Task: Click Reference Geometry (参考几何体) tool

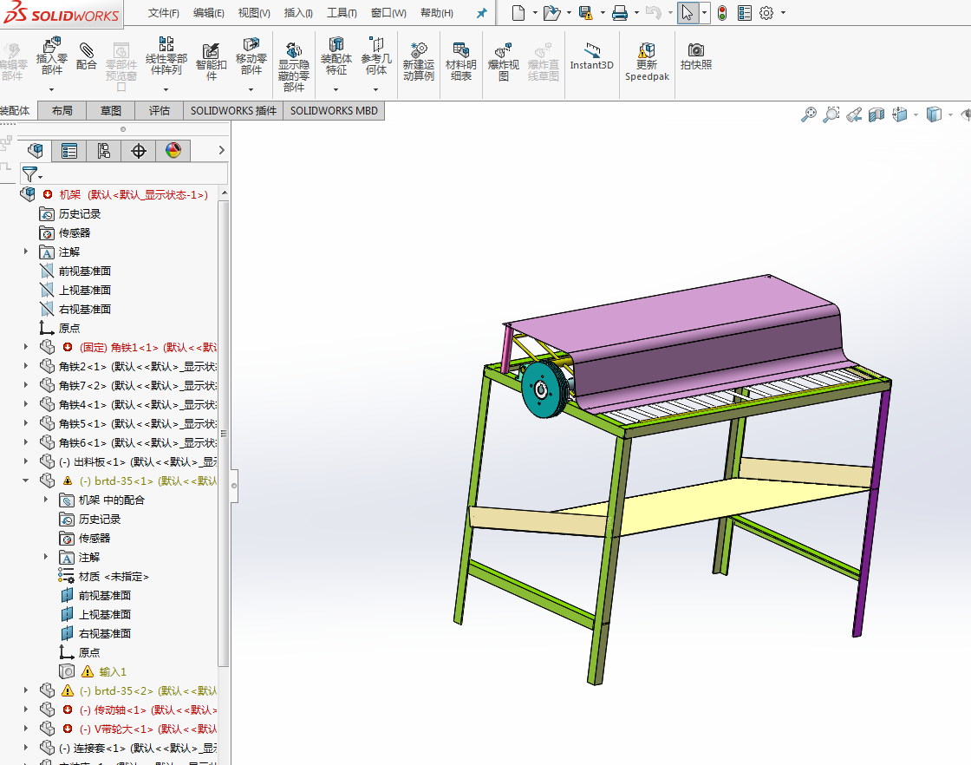Action: coord(376,56)
